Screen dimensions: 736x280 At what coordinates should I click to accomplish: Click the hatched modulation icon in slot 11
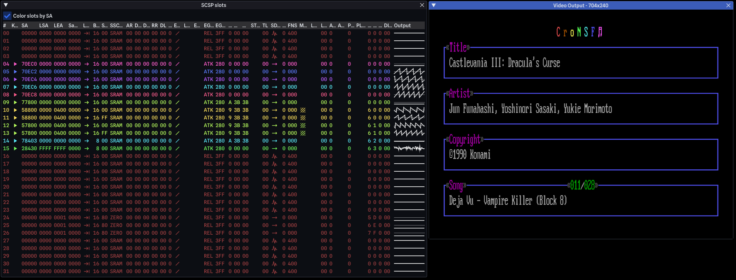[303, 118]
